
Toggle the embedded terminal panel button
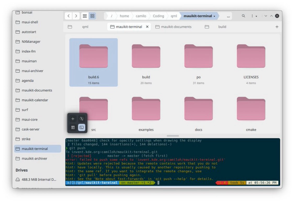82,127
